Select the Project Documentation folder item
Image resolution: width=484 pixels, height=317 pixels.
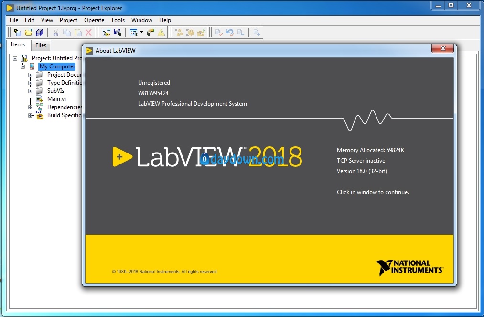[65, 75]
